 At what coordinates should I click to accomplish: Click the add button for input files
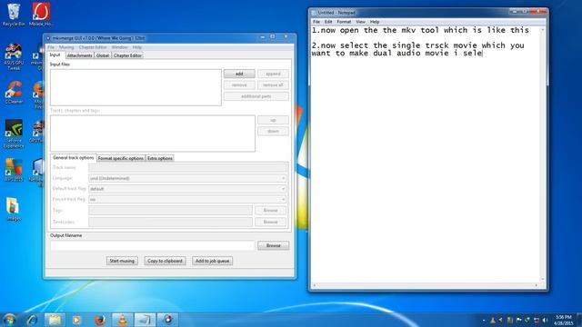coord(239,74)
